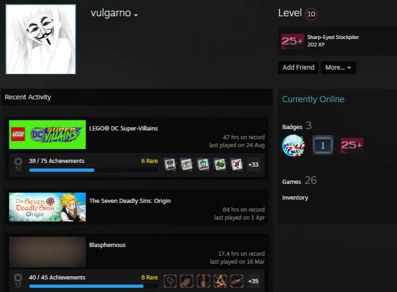Click the Guy Fawkes mask profile avatar
Viewport: 397px width, 292px height.
coord(41,39)
